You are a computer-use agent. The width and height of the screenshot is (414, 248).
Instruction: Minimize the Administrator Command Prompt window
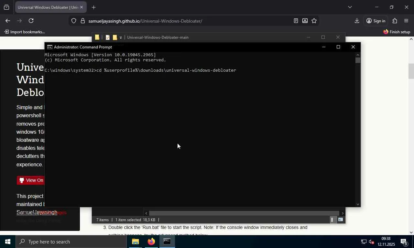[323, 47]
